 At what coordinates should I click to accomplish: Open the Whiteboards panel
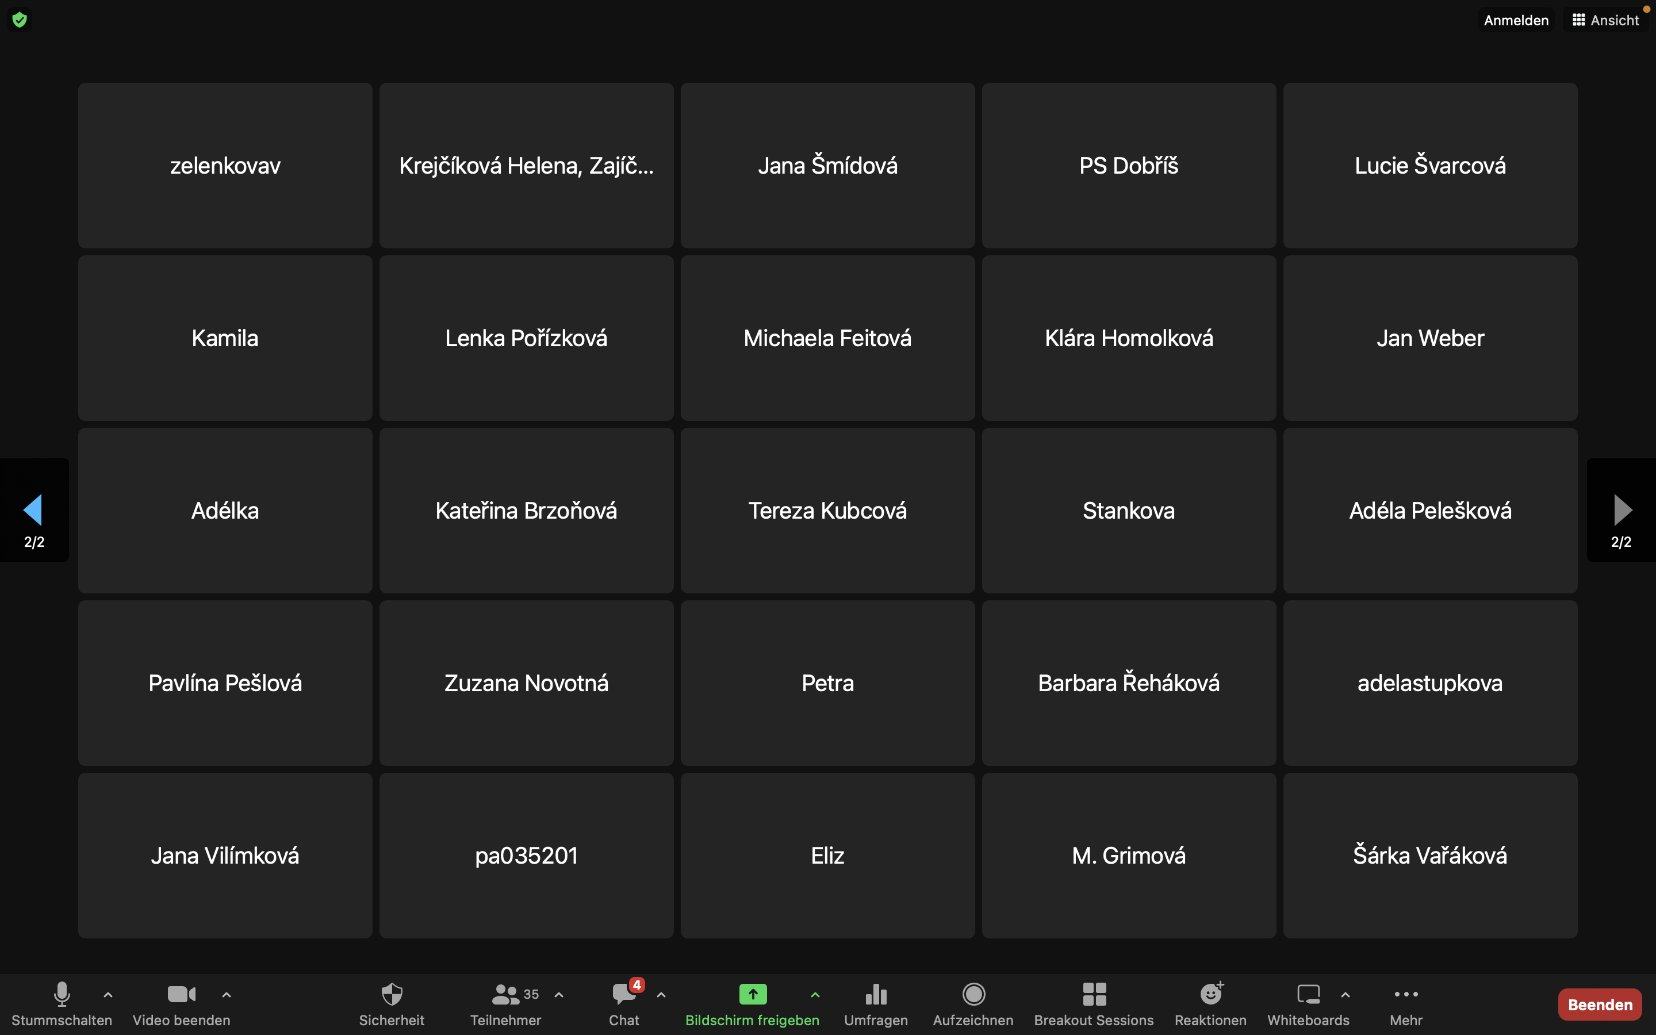(1308, 1003)
